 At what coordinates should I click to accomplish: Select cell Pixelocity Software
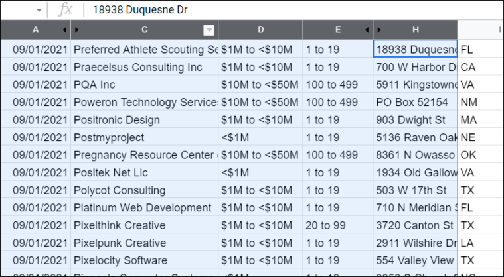click(144, 260)
